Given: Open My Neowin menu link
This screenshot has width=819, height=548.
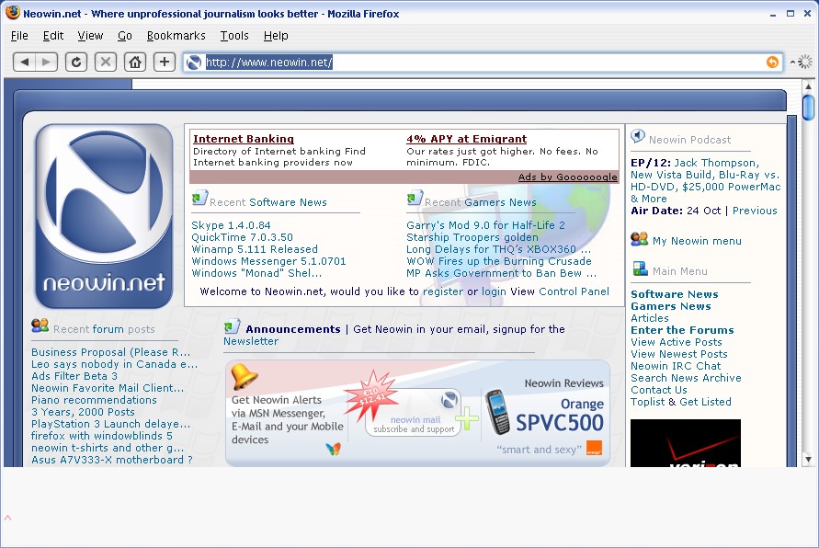Looking at the screenshot, I should [x=697, y=241].
